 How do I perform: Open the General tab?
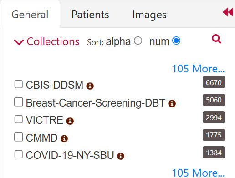[x=30, y=15]
